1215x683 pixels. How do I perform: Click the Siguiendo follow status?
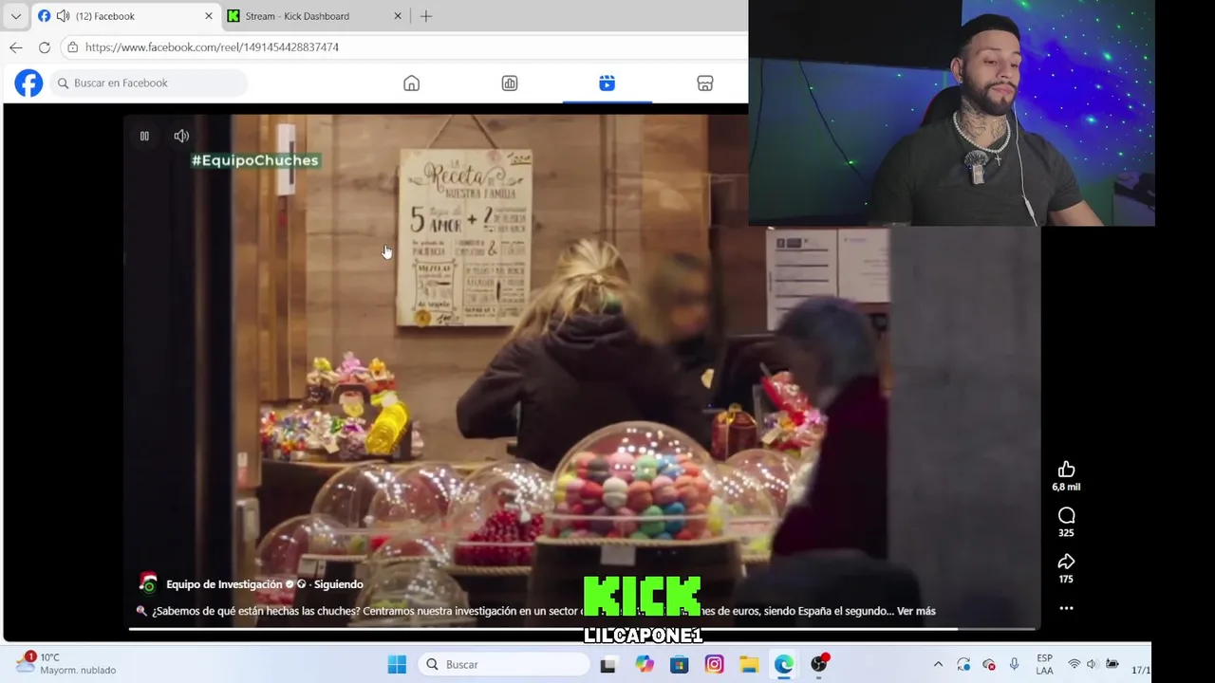[338, 584]
